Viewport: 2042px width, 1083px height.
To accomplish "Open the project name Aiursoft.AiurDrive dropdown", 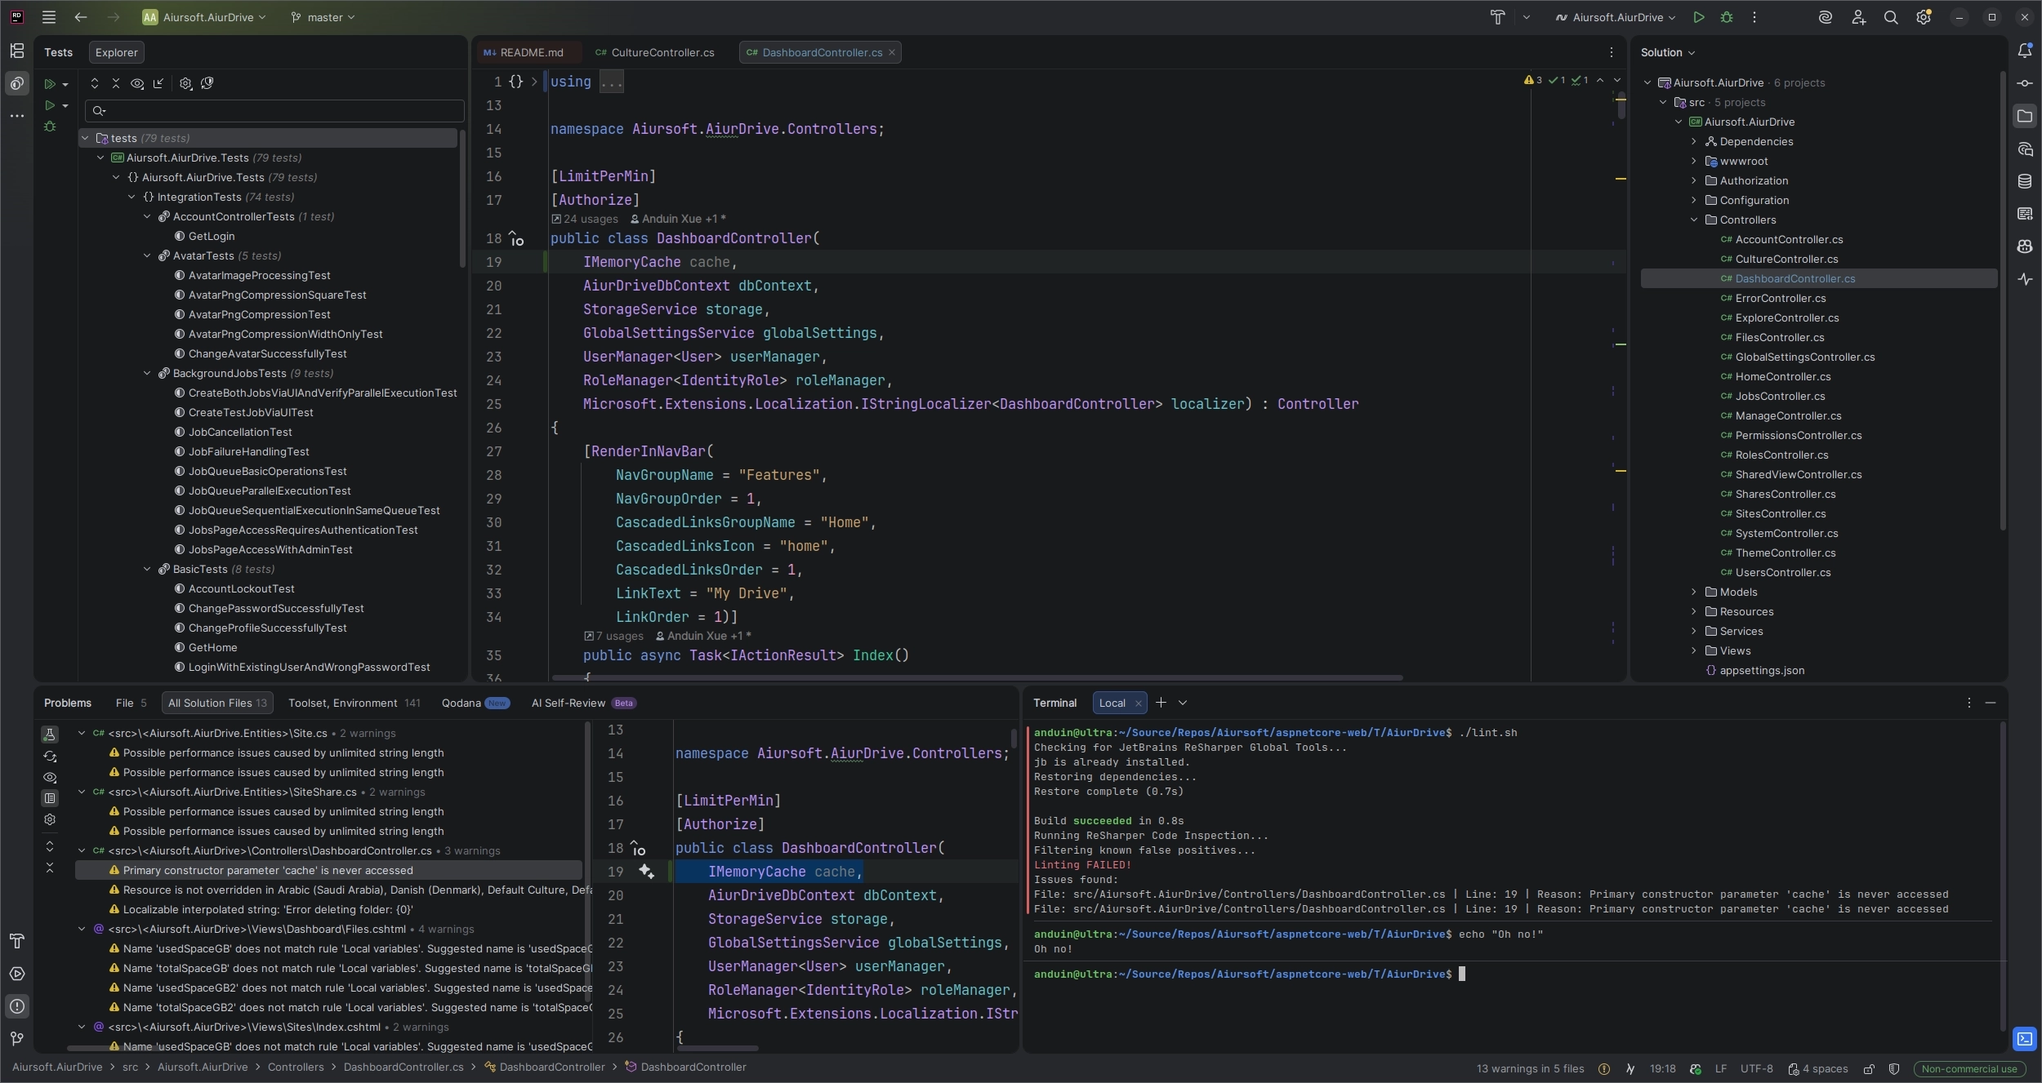I will point(204,17).
